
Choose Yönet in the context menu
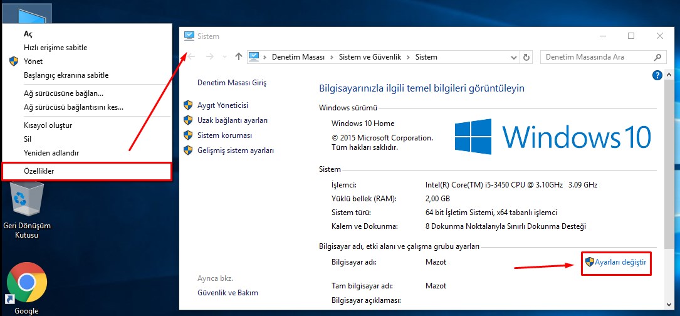(x=32, y=61)
